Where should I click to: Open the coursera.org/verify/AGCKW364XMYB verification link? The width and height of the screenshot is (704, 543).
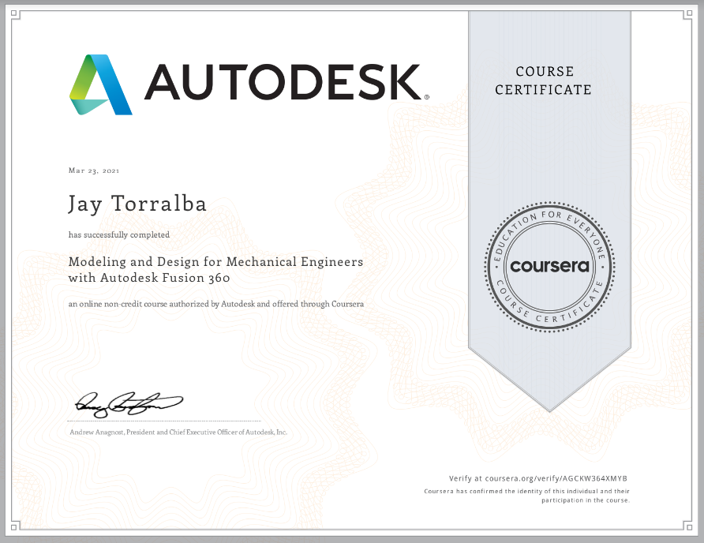pos(556,478)
